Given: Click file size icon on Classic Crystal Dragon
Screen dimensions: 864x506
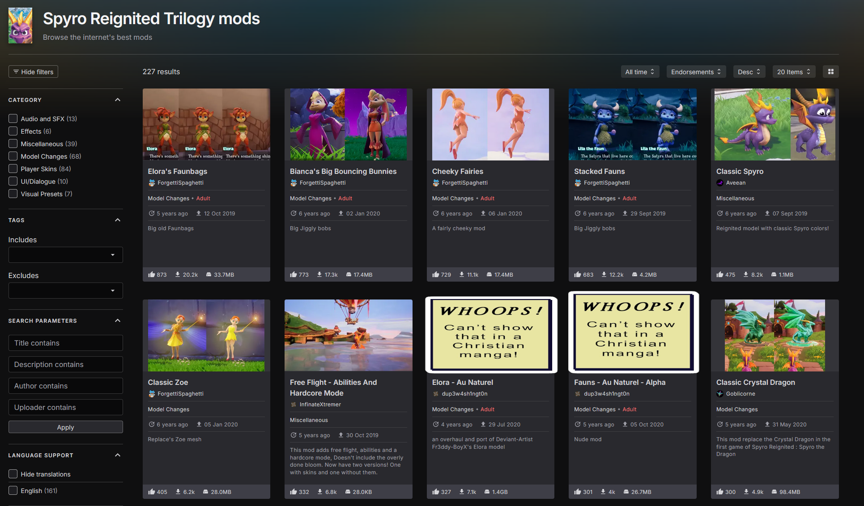Looking at the screenshot, I should [x=774, y=492].
